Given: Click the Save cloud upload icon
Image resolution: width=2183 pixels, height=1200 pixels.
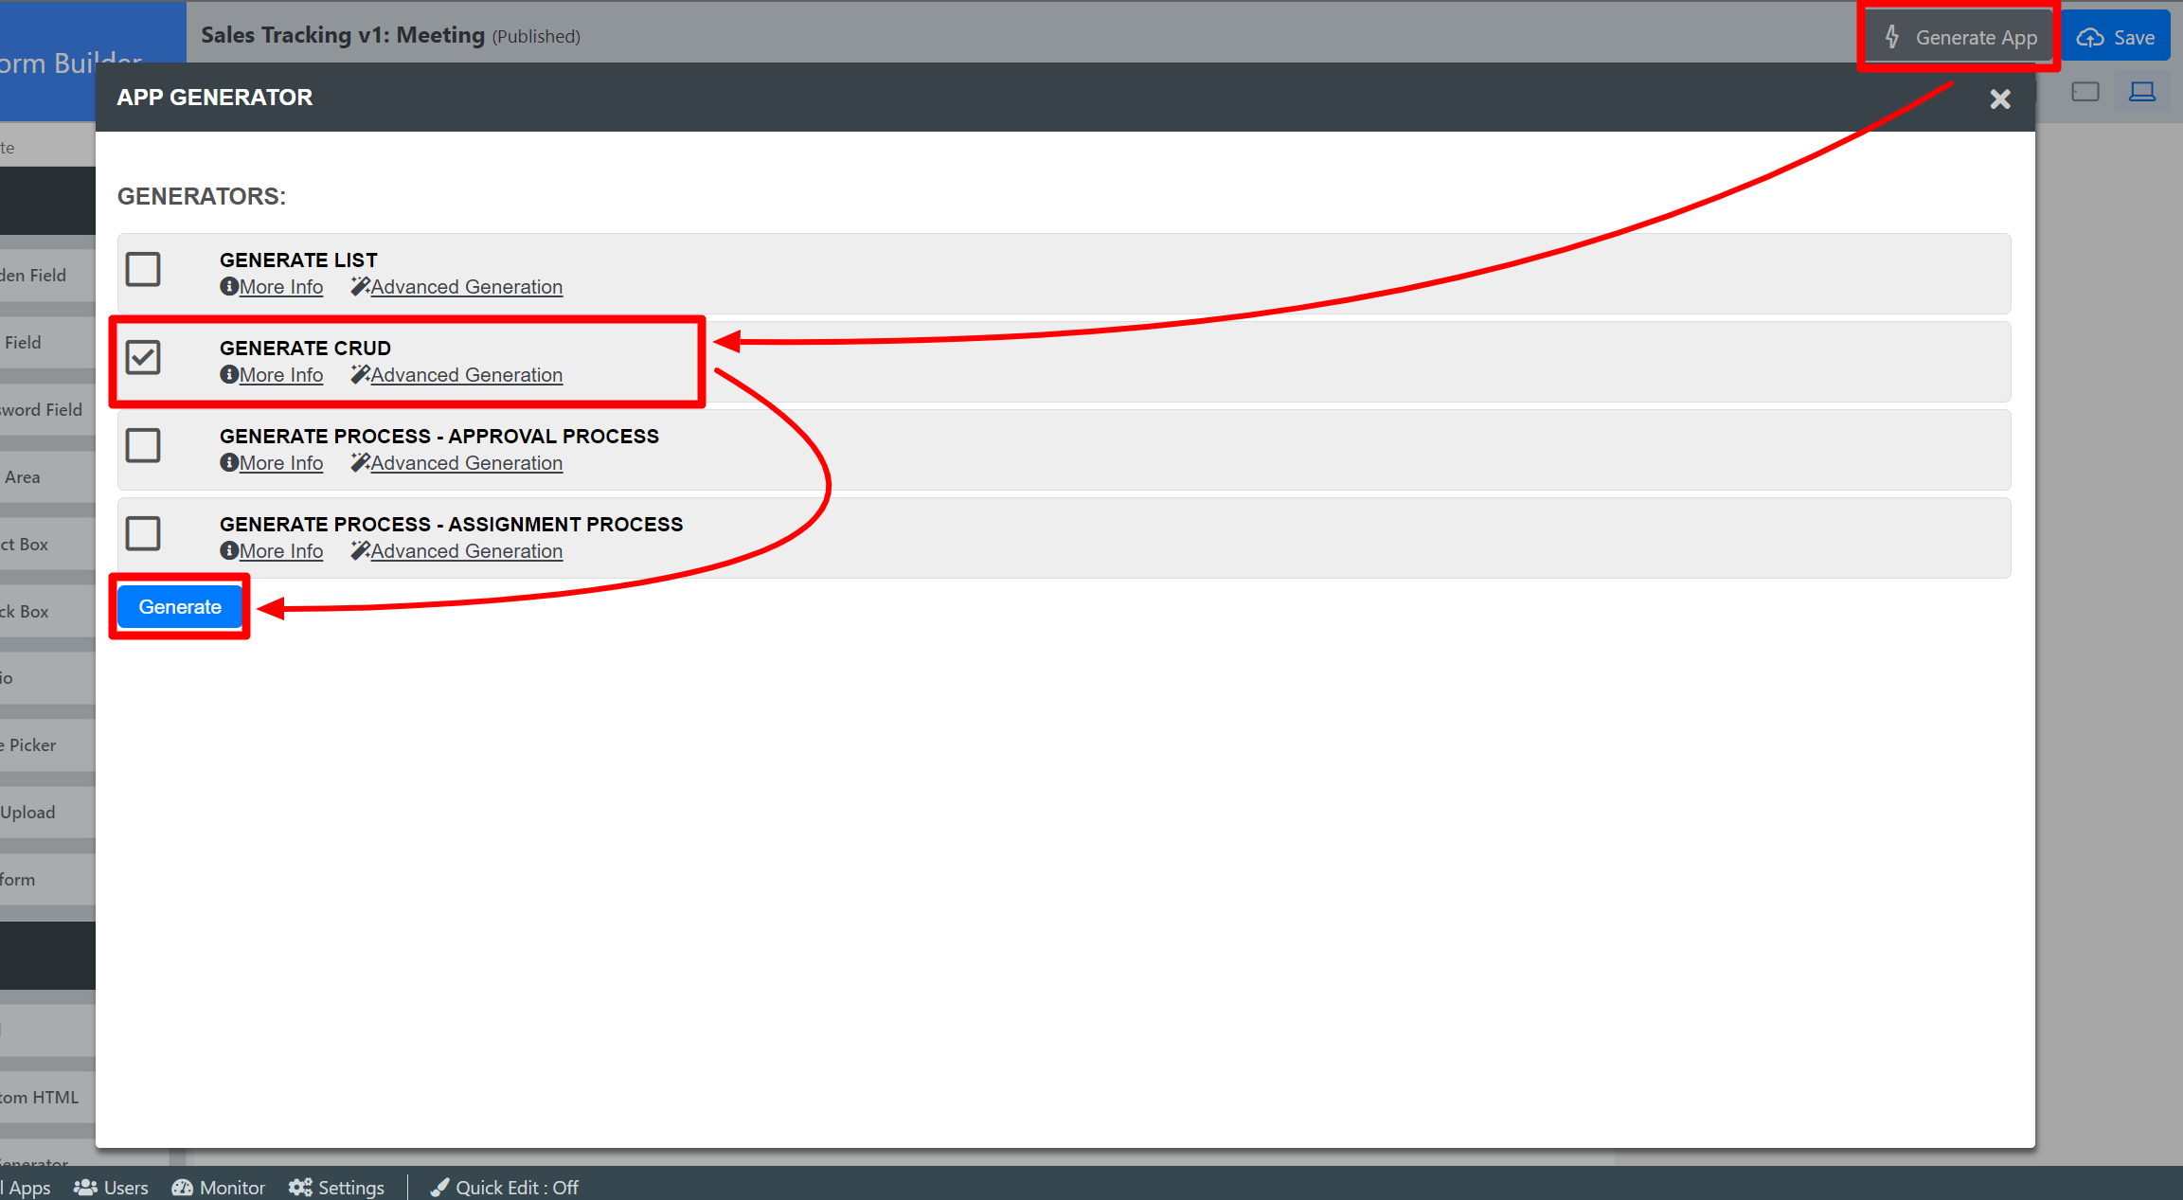Looking at the screenshot, I should (x=2090, y=38).
